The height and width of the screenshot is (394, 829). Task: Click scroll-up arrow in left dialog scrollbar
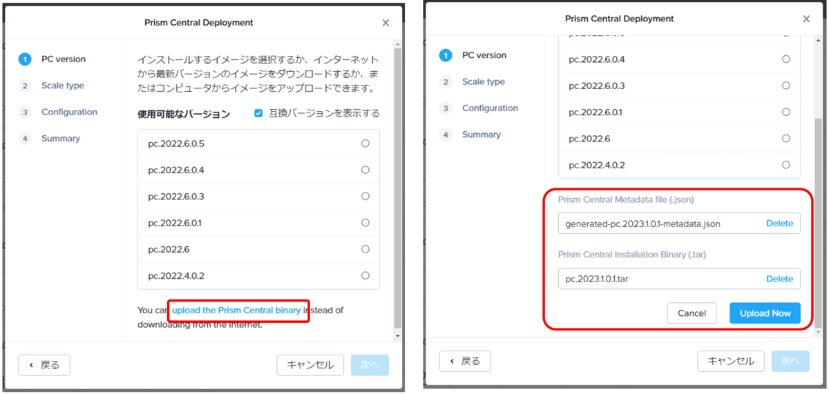[x=397, y=43]
